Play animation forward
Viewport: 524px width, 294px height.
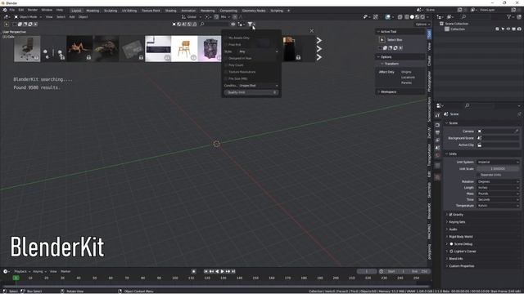[x=222, y=271]
